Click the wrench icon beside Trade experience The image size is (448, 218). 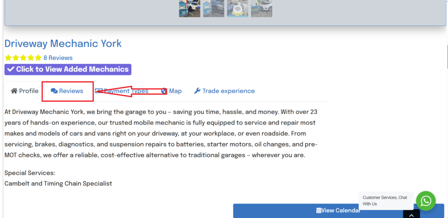(197, 91)
